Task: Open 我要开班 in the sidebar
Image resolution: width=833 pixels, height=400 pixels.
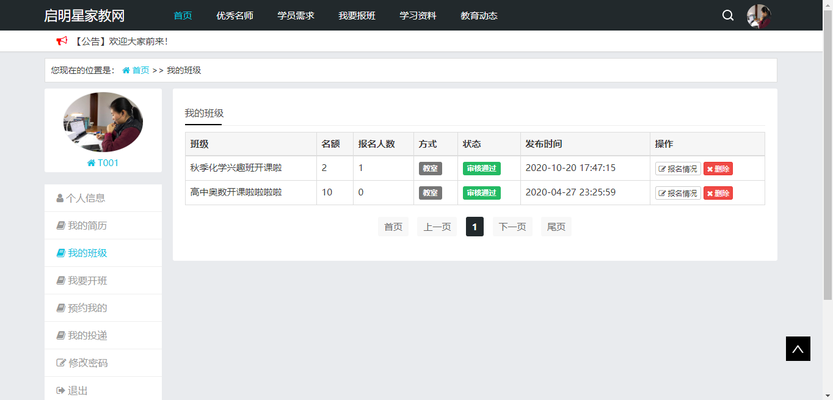Action: coord(103,280)
